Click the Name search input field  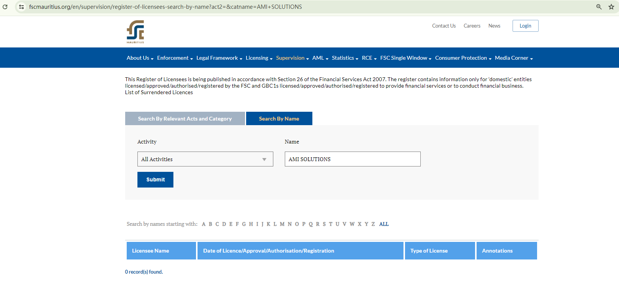coord(352,159)
